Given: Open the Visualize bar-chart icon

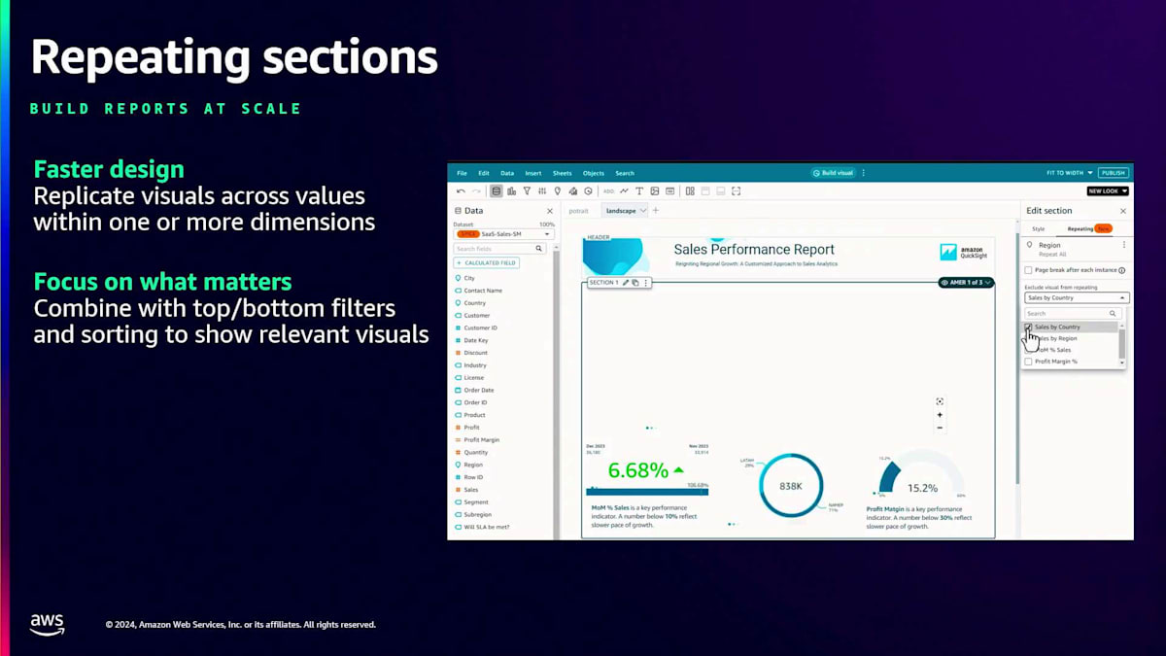Looking at the screenshot, I should [x=511, y=191].
